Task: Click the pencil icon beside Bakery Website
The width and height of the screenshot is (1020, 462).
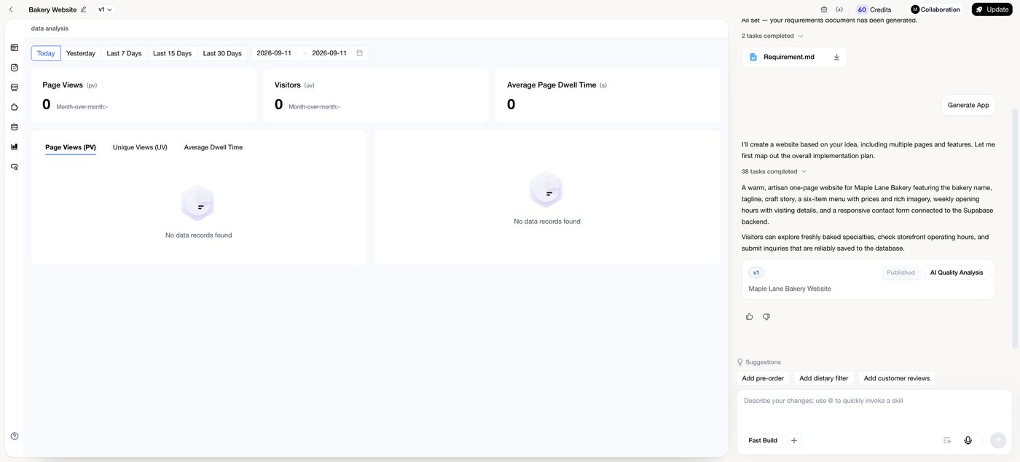Action: (x=83, y=9)
